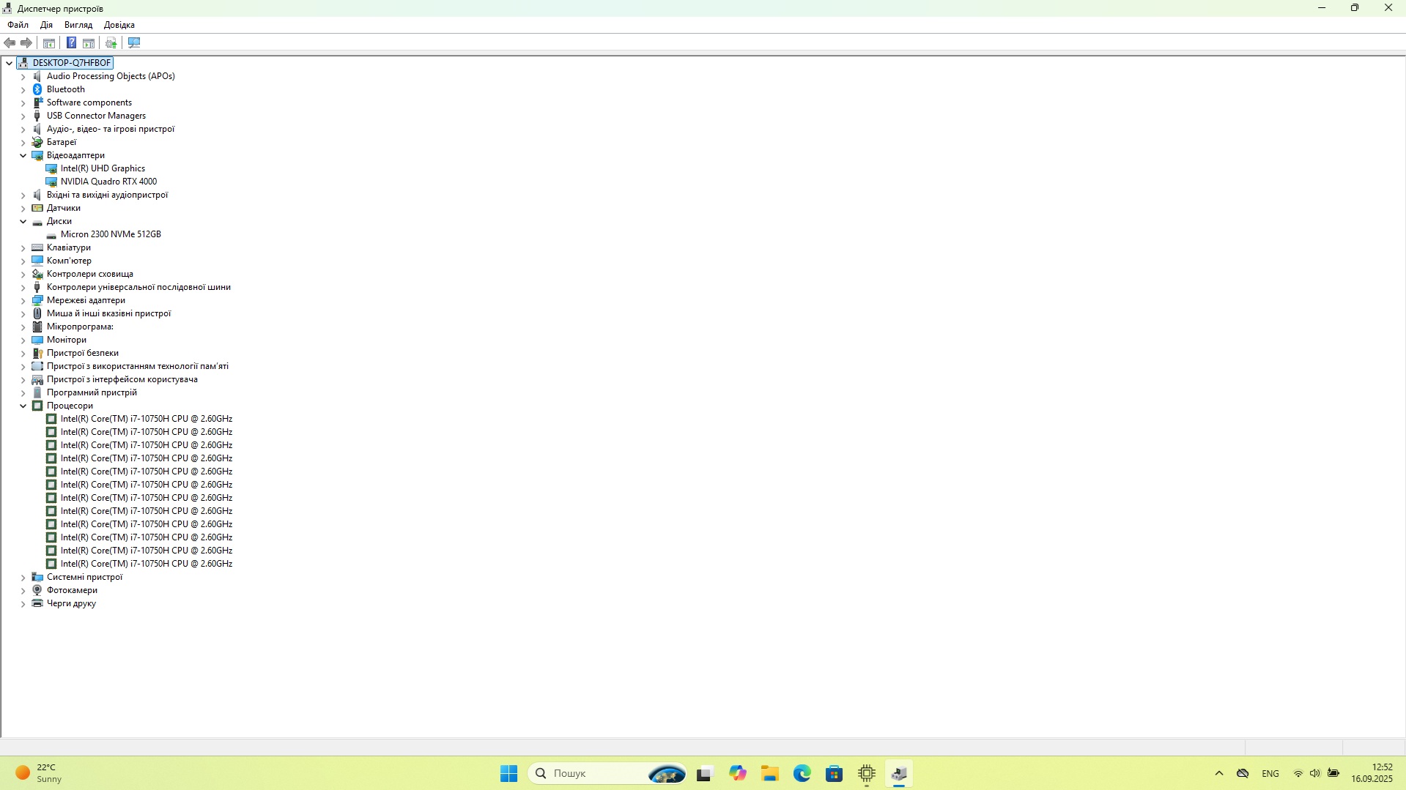Image resolution: width=1406 pixels, height=790 pixels.
Task: Select Intel(R) UHD Graphics entry
Action: [103, 168]
